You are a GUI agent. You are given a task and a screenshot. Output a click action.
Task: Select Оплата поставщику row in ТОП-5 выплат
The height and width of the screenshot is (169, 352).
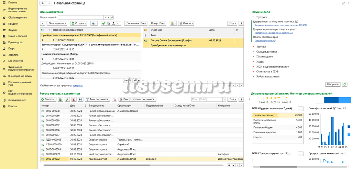[277, 115]
